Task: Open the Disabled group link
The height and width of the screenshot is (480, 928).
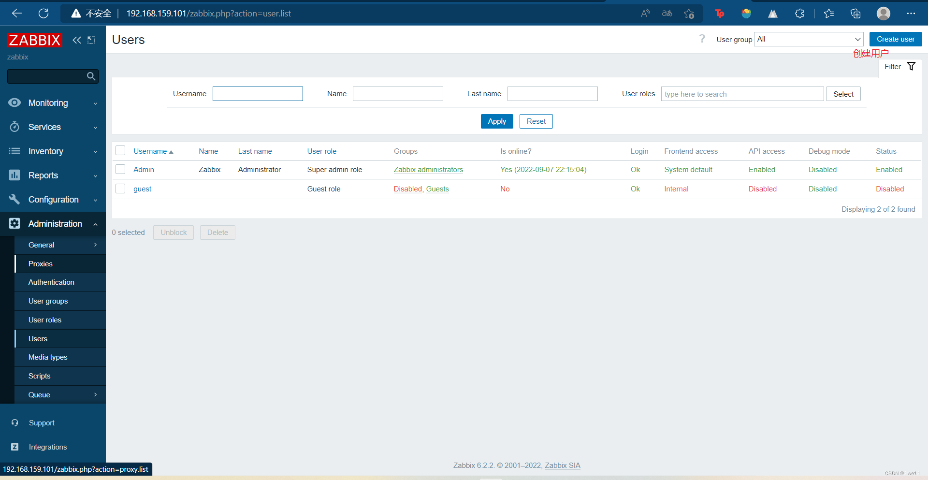Action: point(407,189)
